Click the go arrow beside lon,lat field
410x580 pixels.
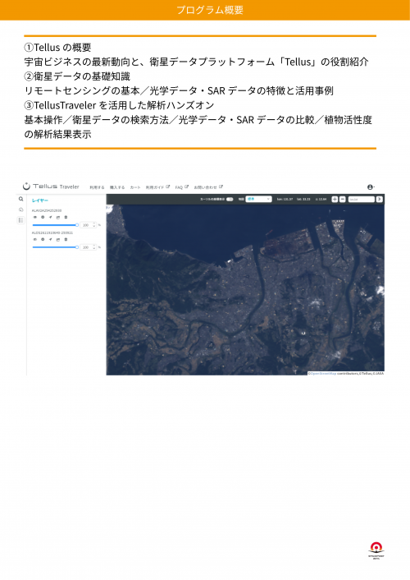click(x=380, y=199)
